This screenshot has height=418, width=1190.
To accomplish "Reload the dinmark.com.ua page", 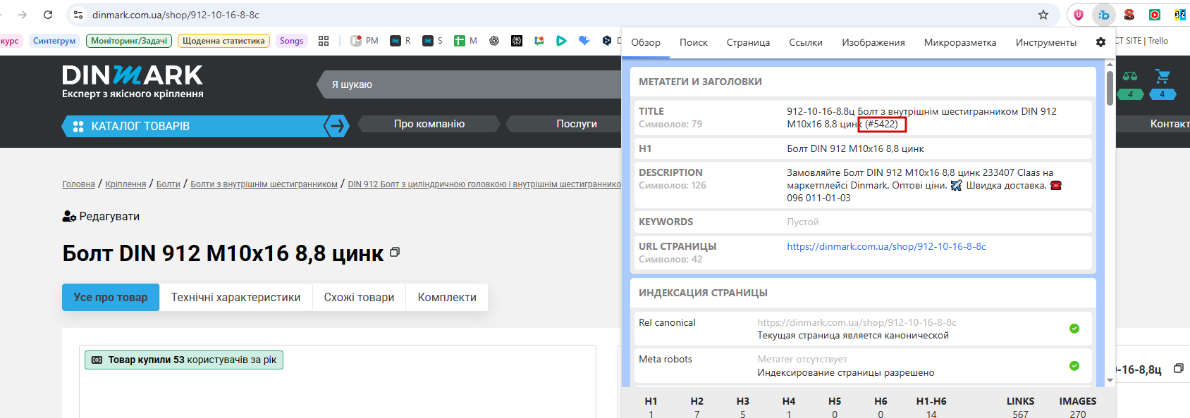I will (x=48, y=15).
